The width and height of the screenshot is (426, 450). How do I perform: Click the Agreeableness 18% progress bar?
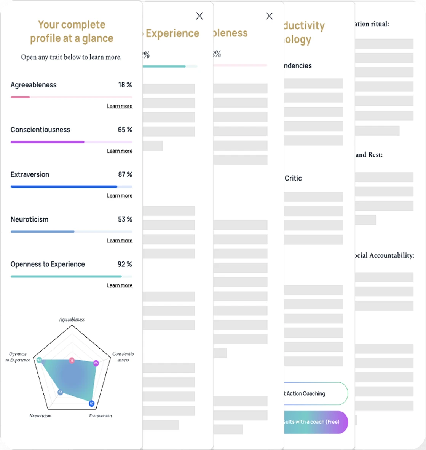point(71,97)
